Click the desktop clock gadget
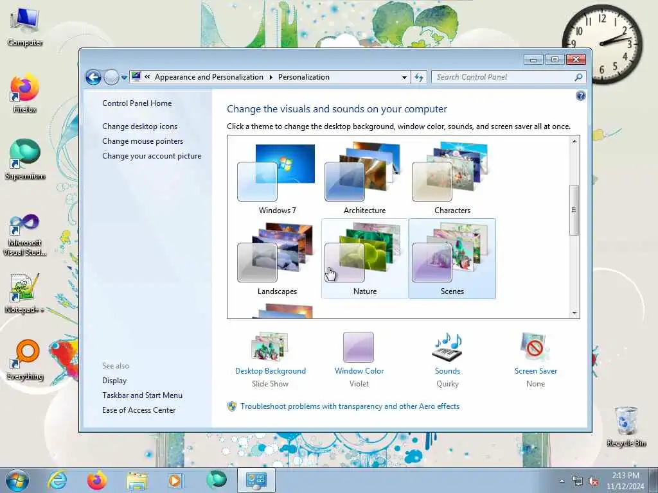 click(x=601, y=44)
